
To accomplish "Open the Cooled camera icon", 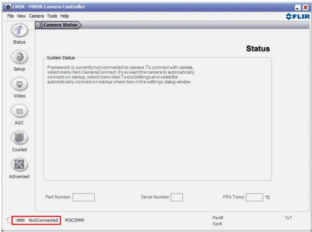I will pyautogui.click(x=19, y=138).
